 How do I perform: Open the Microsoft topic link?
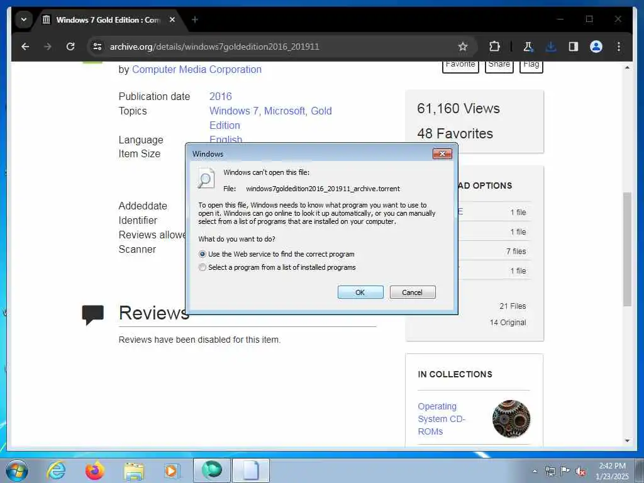[285, 111]
